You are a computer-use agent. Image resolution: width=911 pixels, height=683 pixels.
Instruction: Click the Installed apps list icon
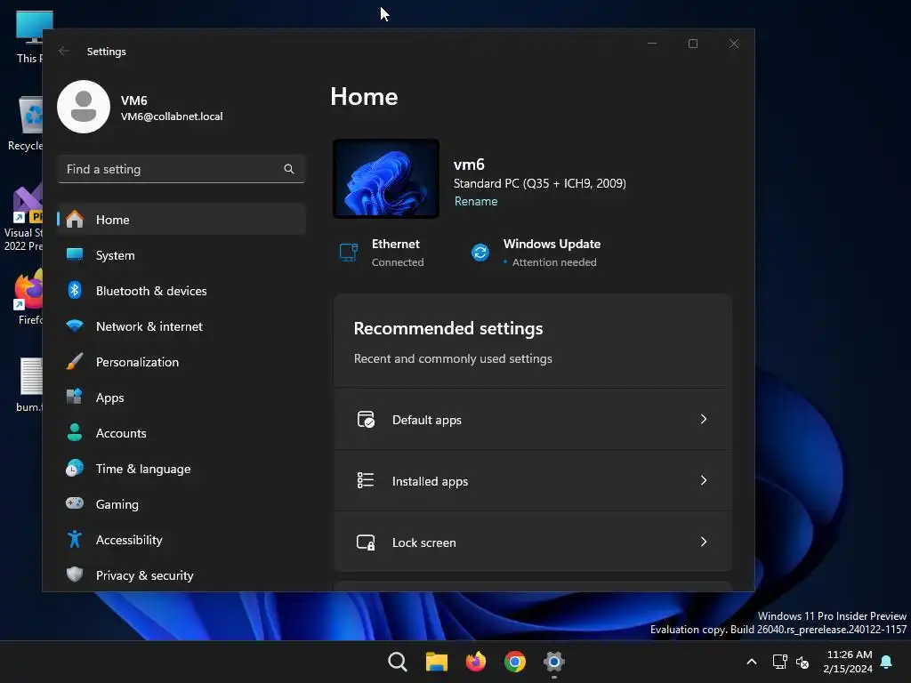[x=366, y=480]
